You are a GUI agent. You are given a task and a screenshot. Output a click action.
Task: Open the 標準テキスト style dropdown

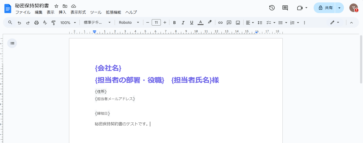pyautogui.click(x=97, y=23)
